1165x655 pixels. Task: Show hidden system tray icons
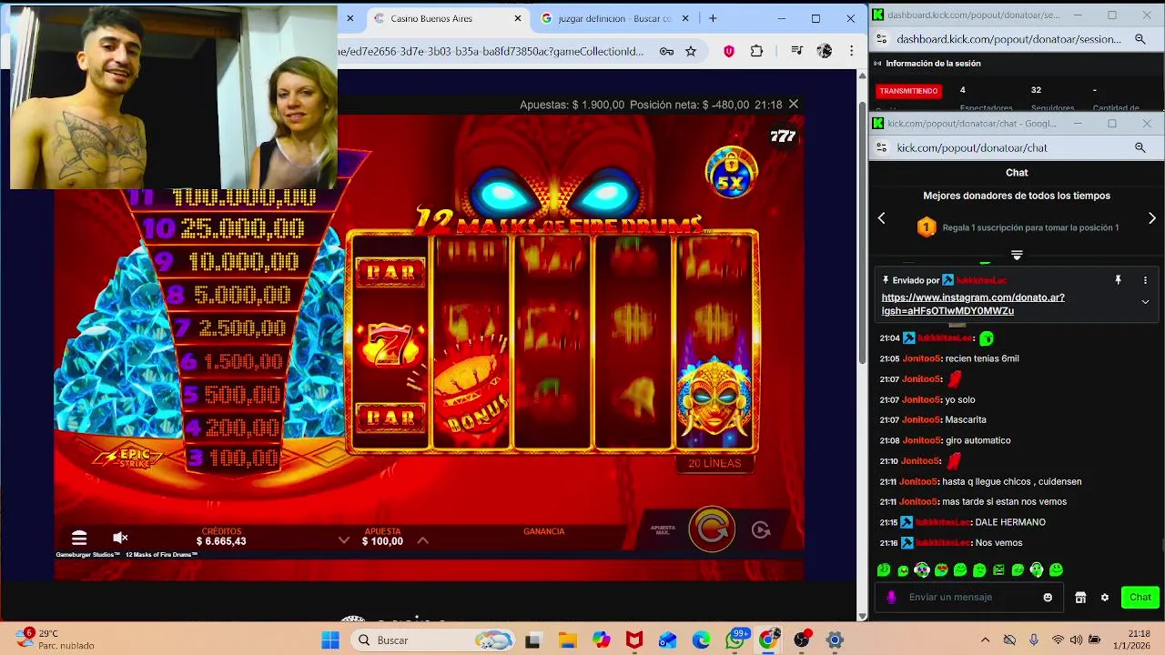click(985, 640)
